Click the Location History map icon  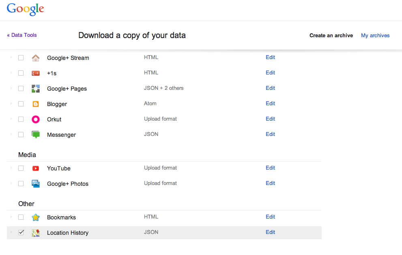click(36, 233)
